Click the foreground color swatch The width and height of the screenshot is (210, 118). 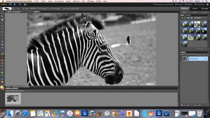pyautogui.click(x=1, y=87)
